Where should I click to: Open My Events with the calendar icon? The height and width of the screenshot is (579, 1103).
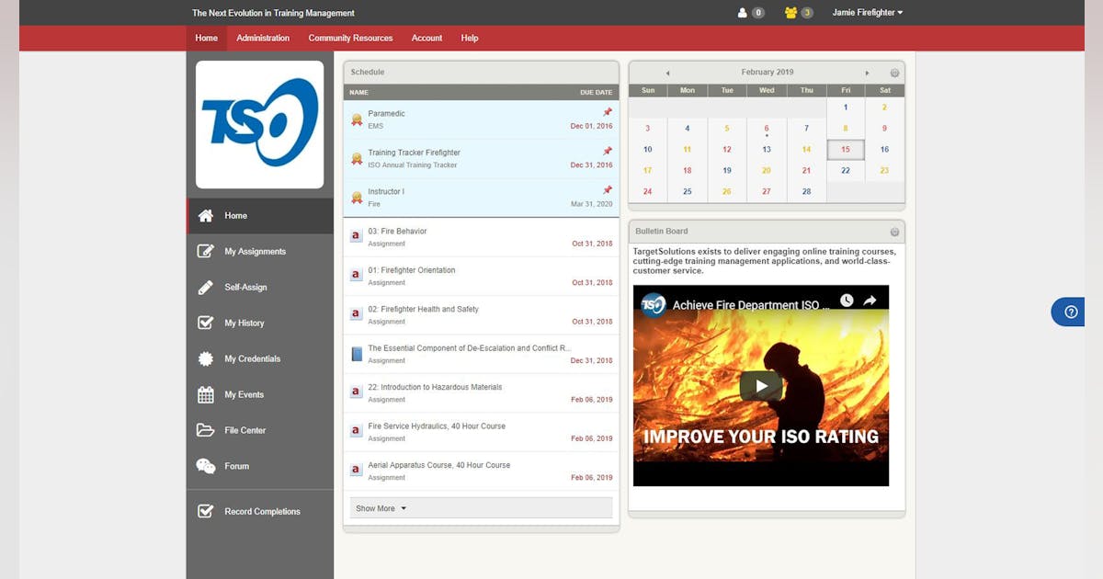click(x=204, y=394)
